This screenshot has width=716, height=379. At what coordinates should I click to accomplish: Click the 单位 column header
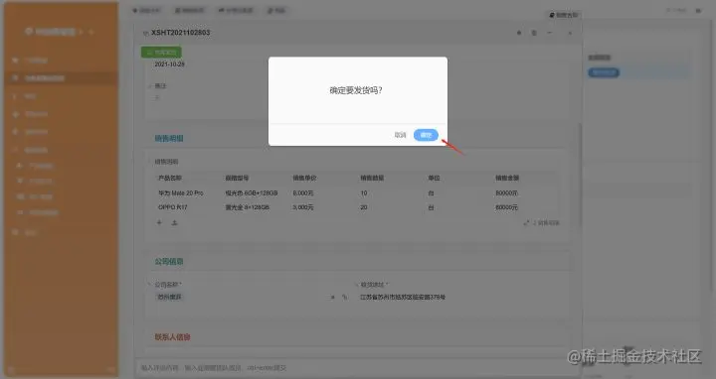click(434, 179)
